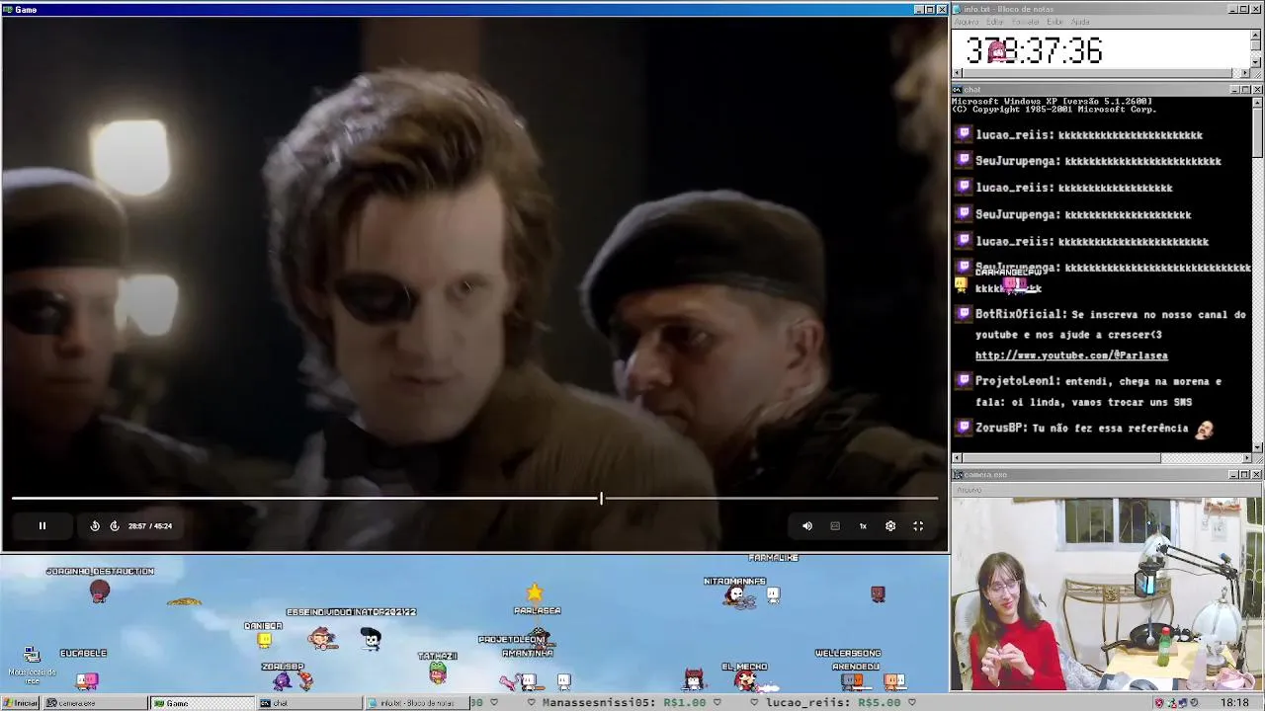Click the PARLASEA star character
Screen dimensions: 1265x711
(535, 592)
